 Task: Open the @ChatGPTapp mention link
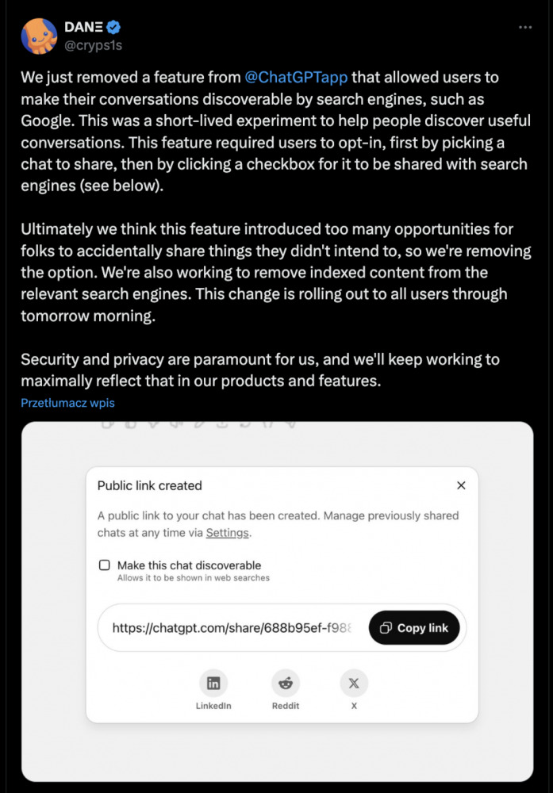(296, 77)
